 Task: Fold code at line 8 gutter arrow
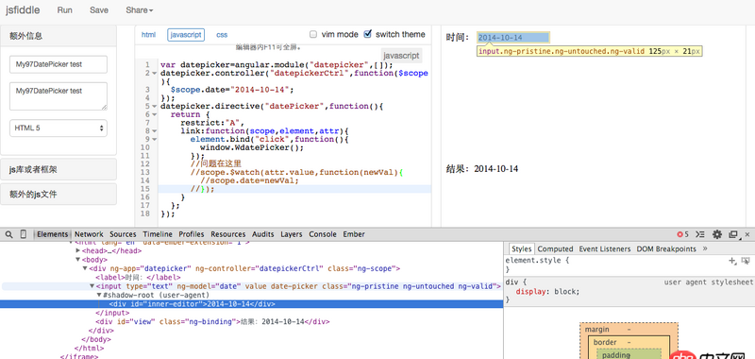point(154,130)
